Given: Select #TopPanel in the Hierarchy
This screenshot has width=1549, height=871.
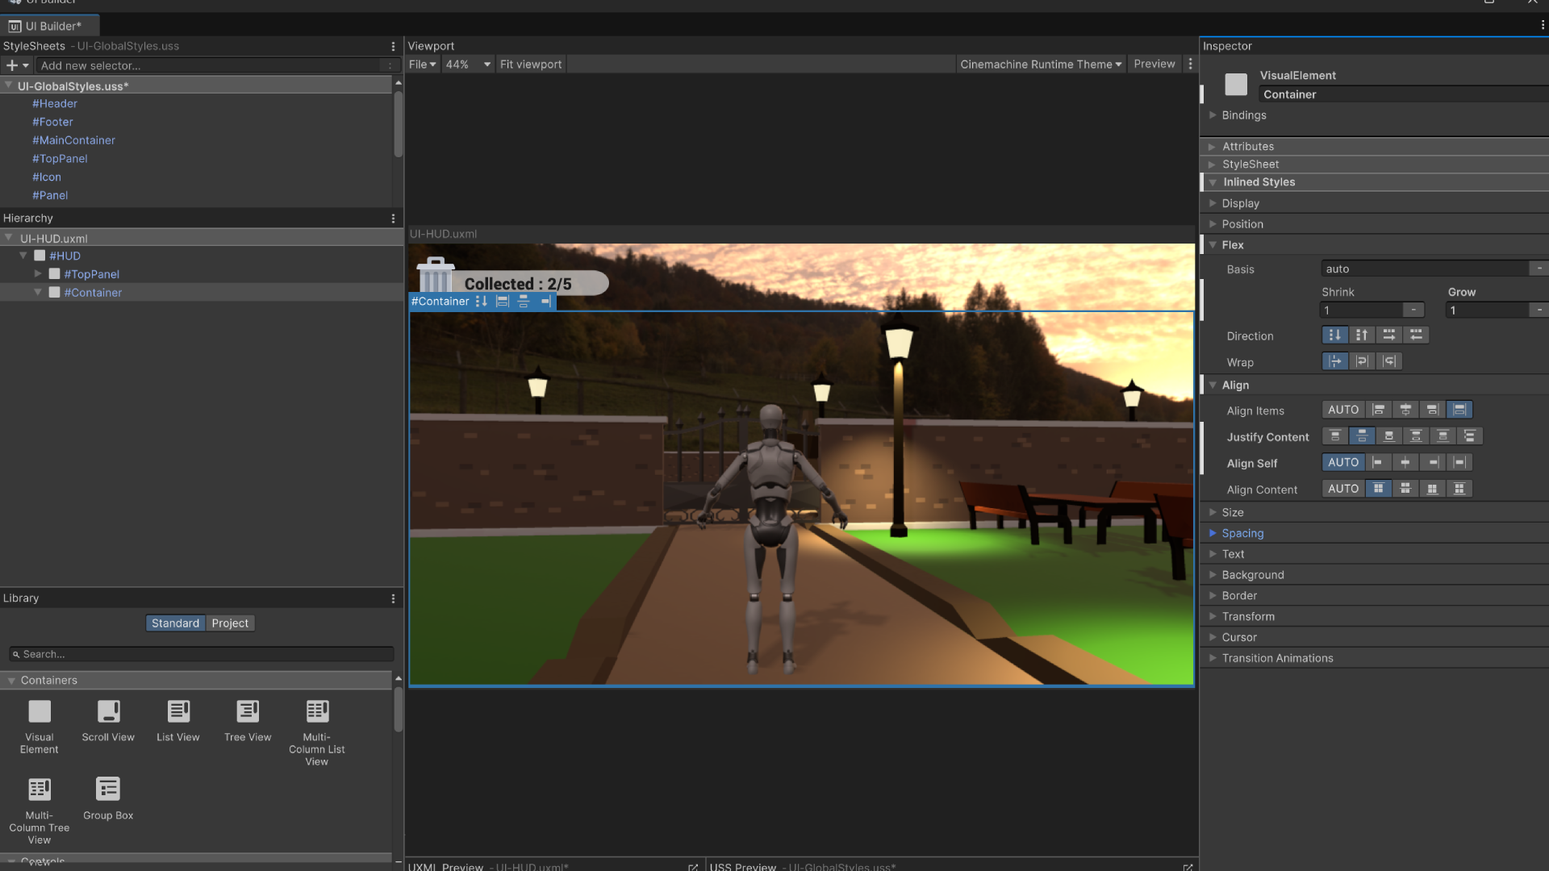Looking at the screenshot, I should [92, 274].
